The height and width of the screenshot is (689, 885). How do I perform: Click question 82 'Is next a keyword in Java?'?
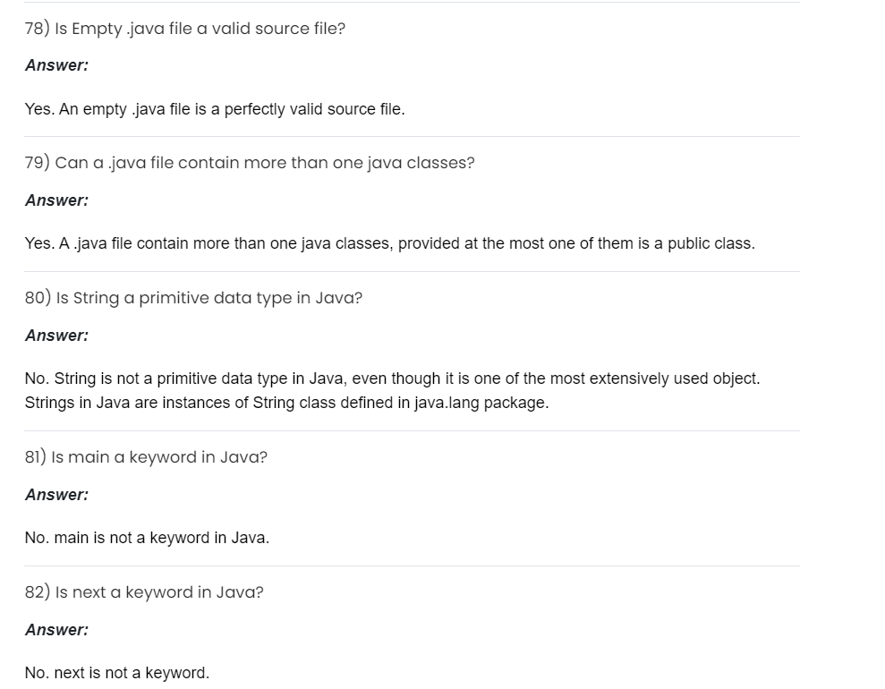click(144, 592)
